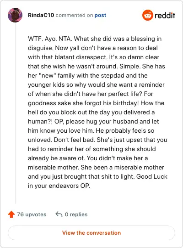Image resolution: width=183 pixels, height=248 pixels.
Task: Click the word "disguise." in the comment
Action: pos(41,48)
